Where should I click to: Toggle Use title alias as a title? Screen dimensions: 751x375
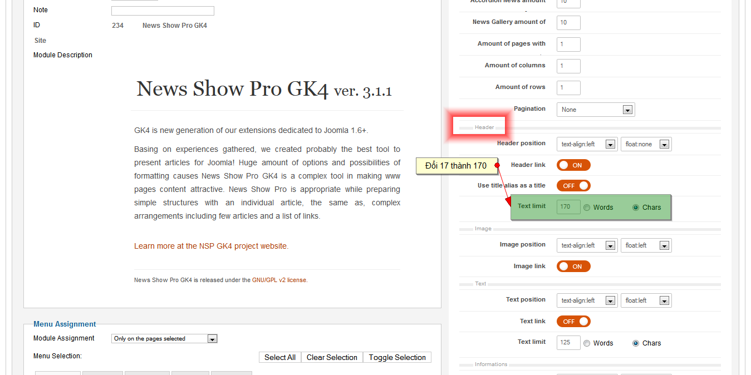(x=573, y=186)
